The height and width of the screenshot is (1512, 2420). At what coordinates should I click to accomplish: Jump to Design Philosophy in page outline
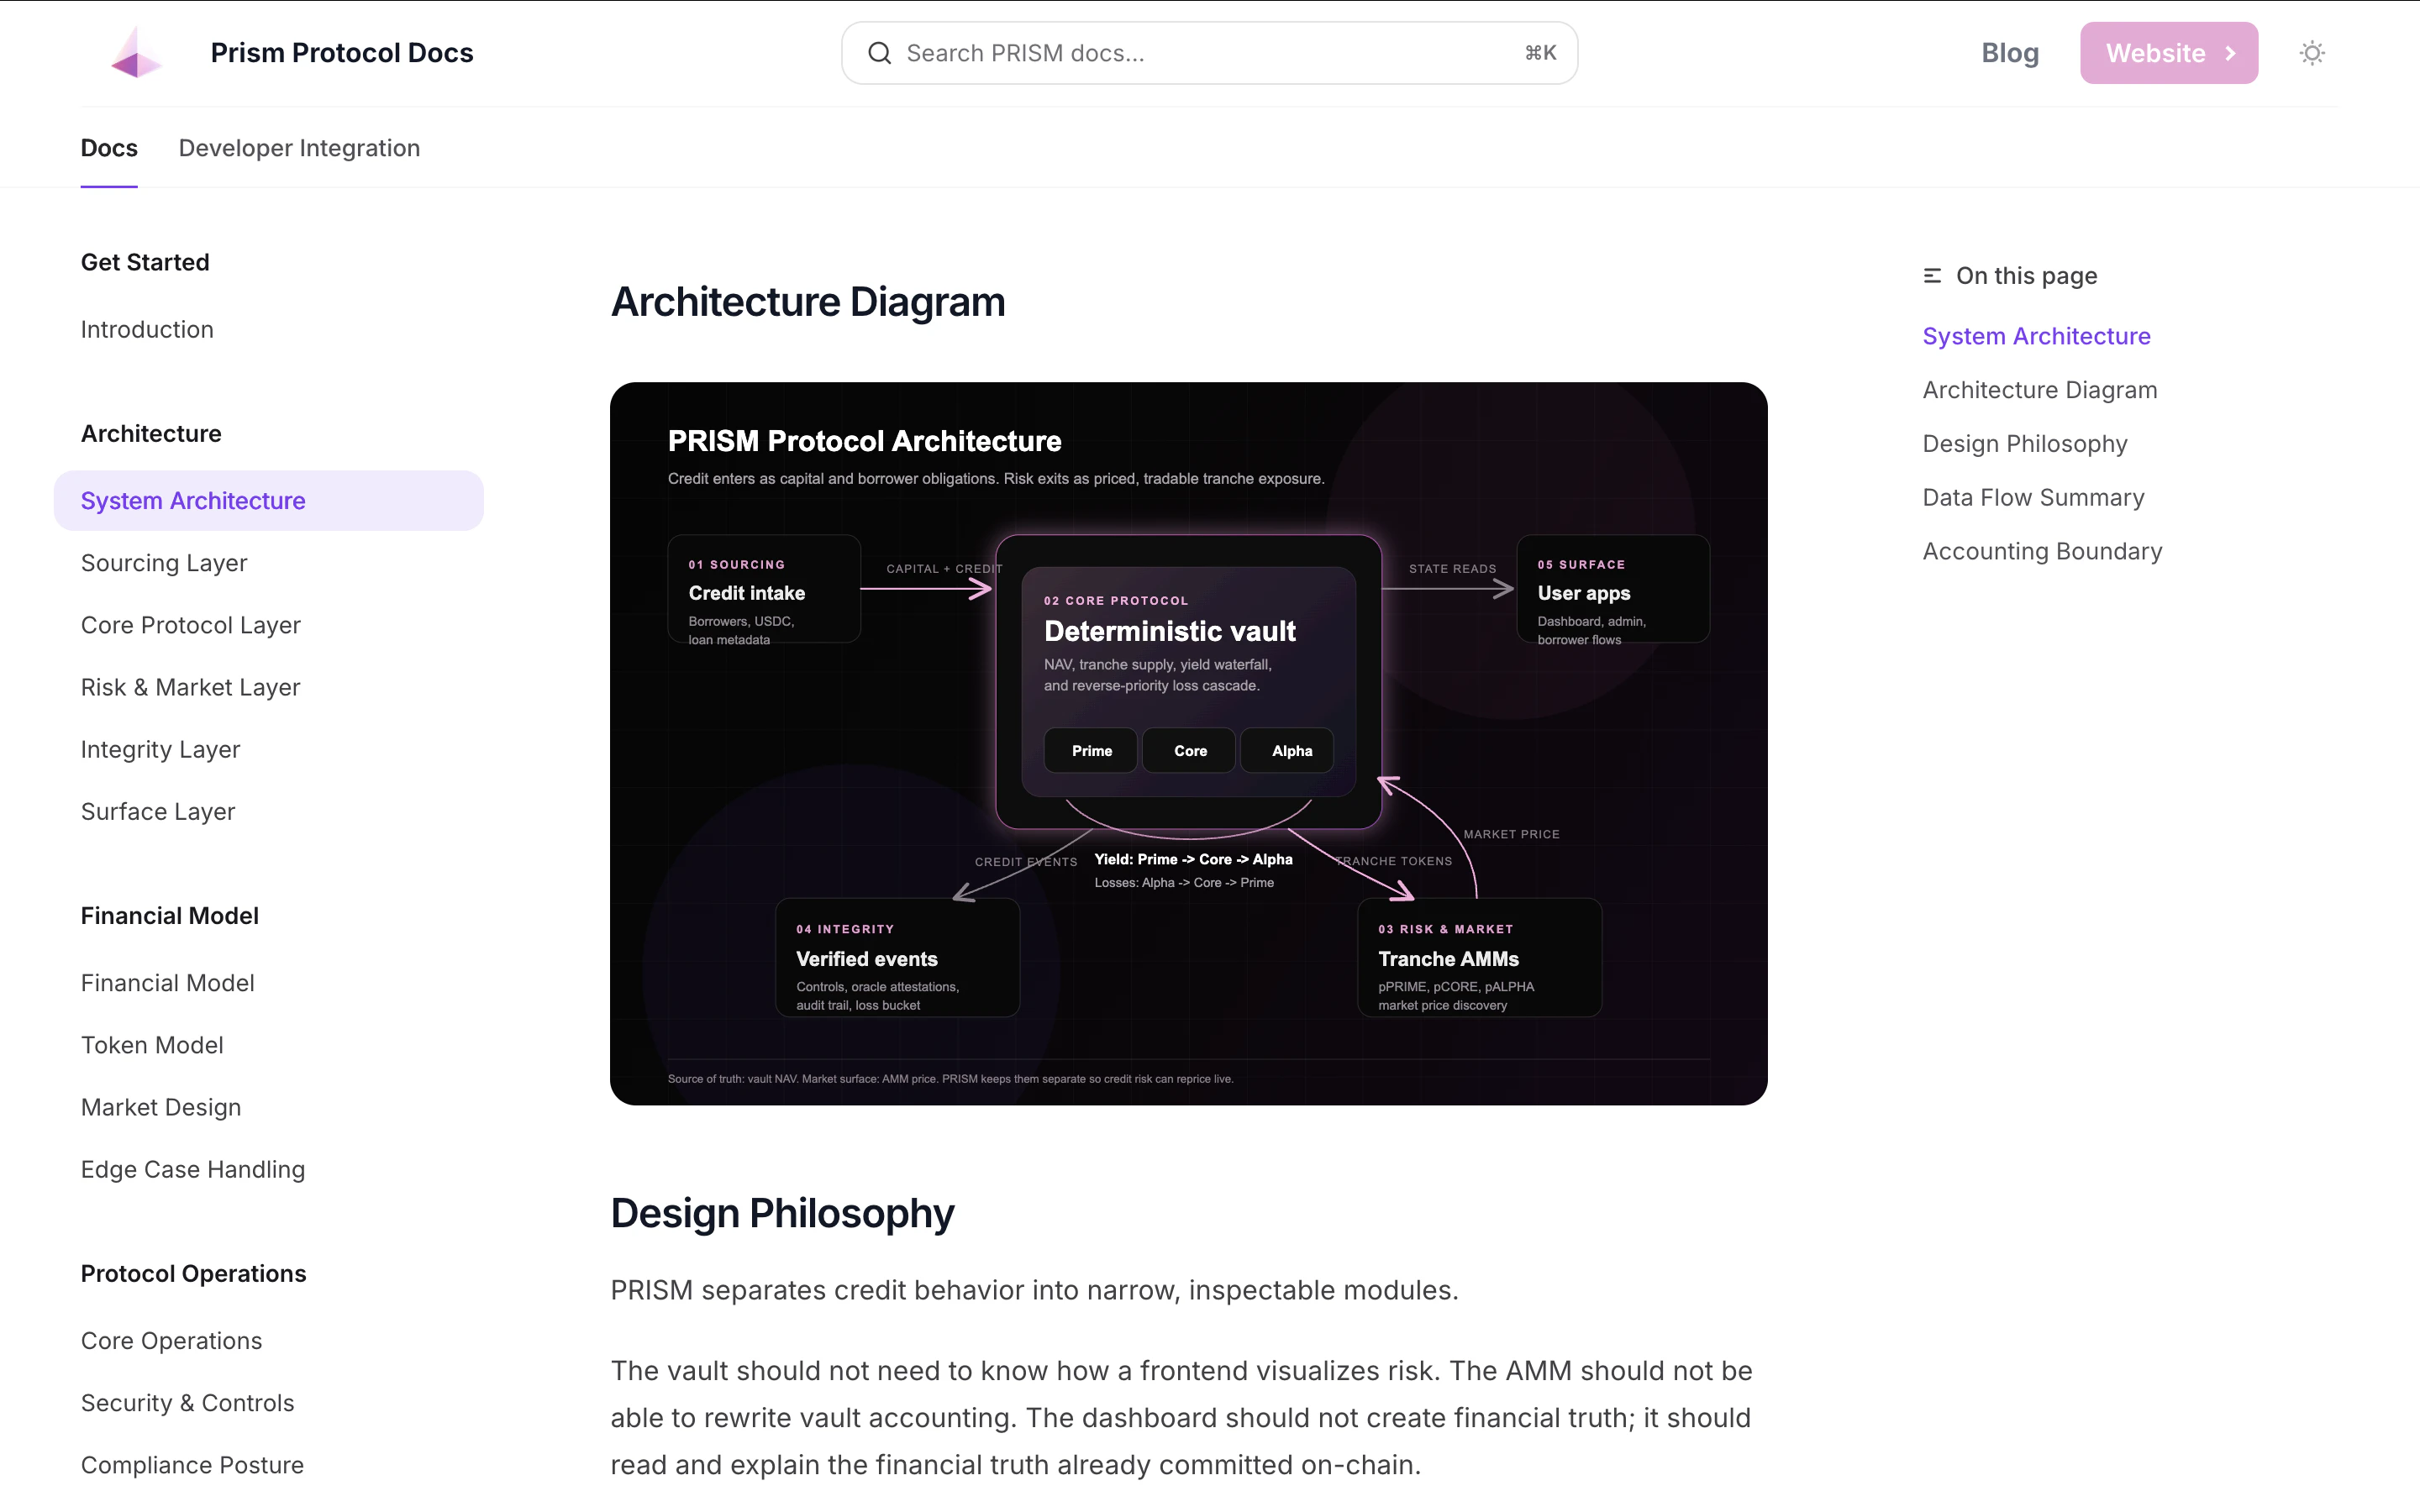(2024, 444)
